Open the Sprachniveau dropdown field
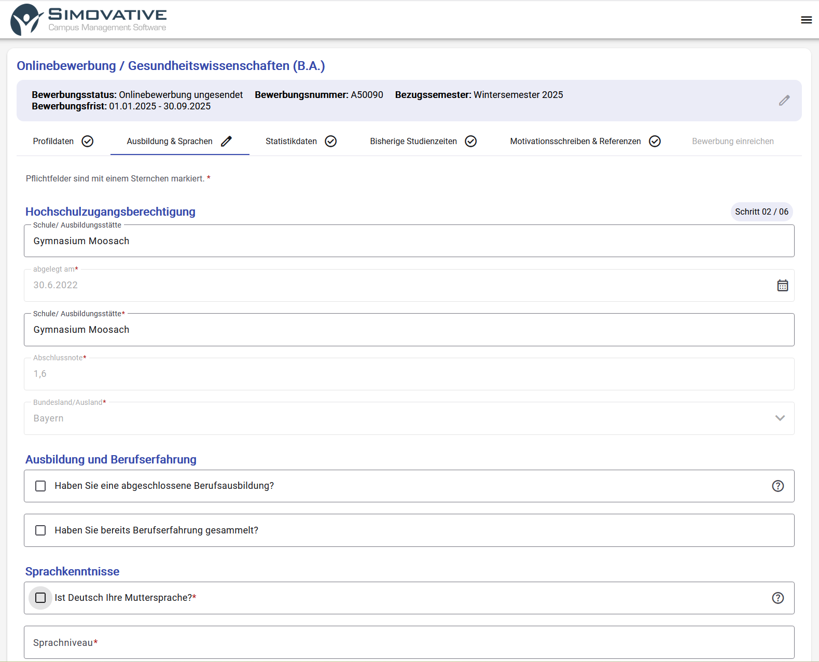The height and width of the screenshot is (662, 819). (409, 642)
